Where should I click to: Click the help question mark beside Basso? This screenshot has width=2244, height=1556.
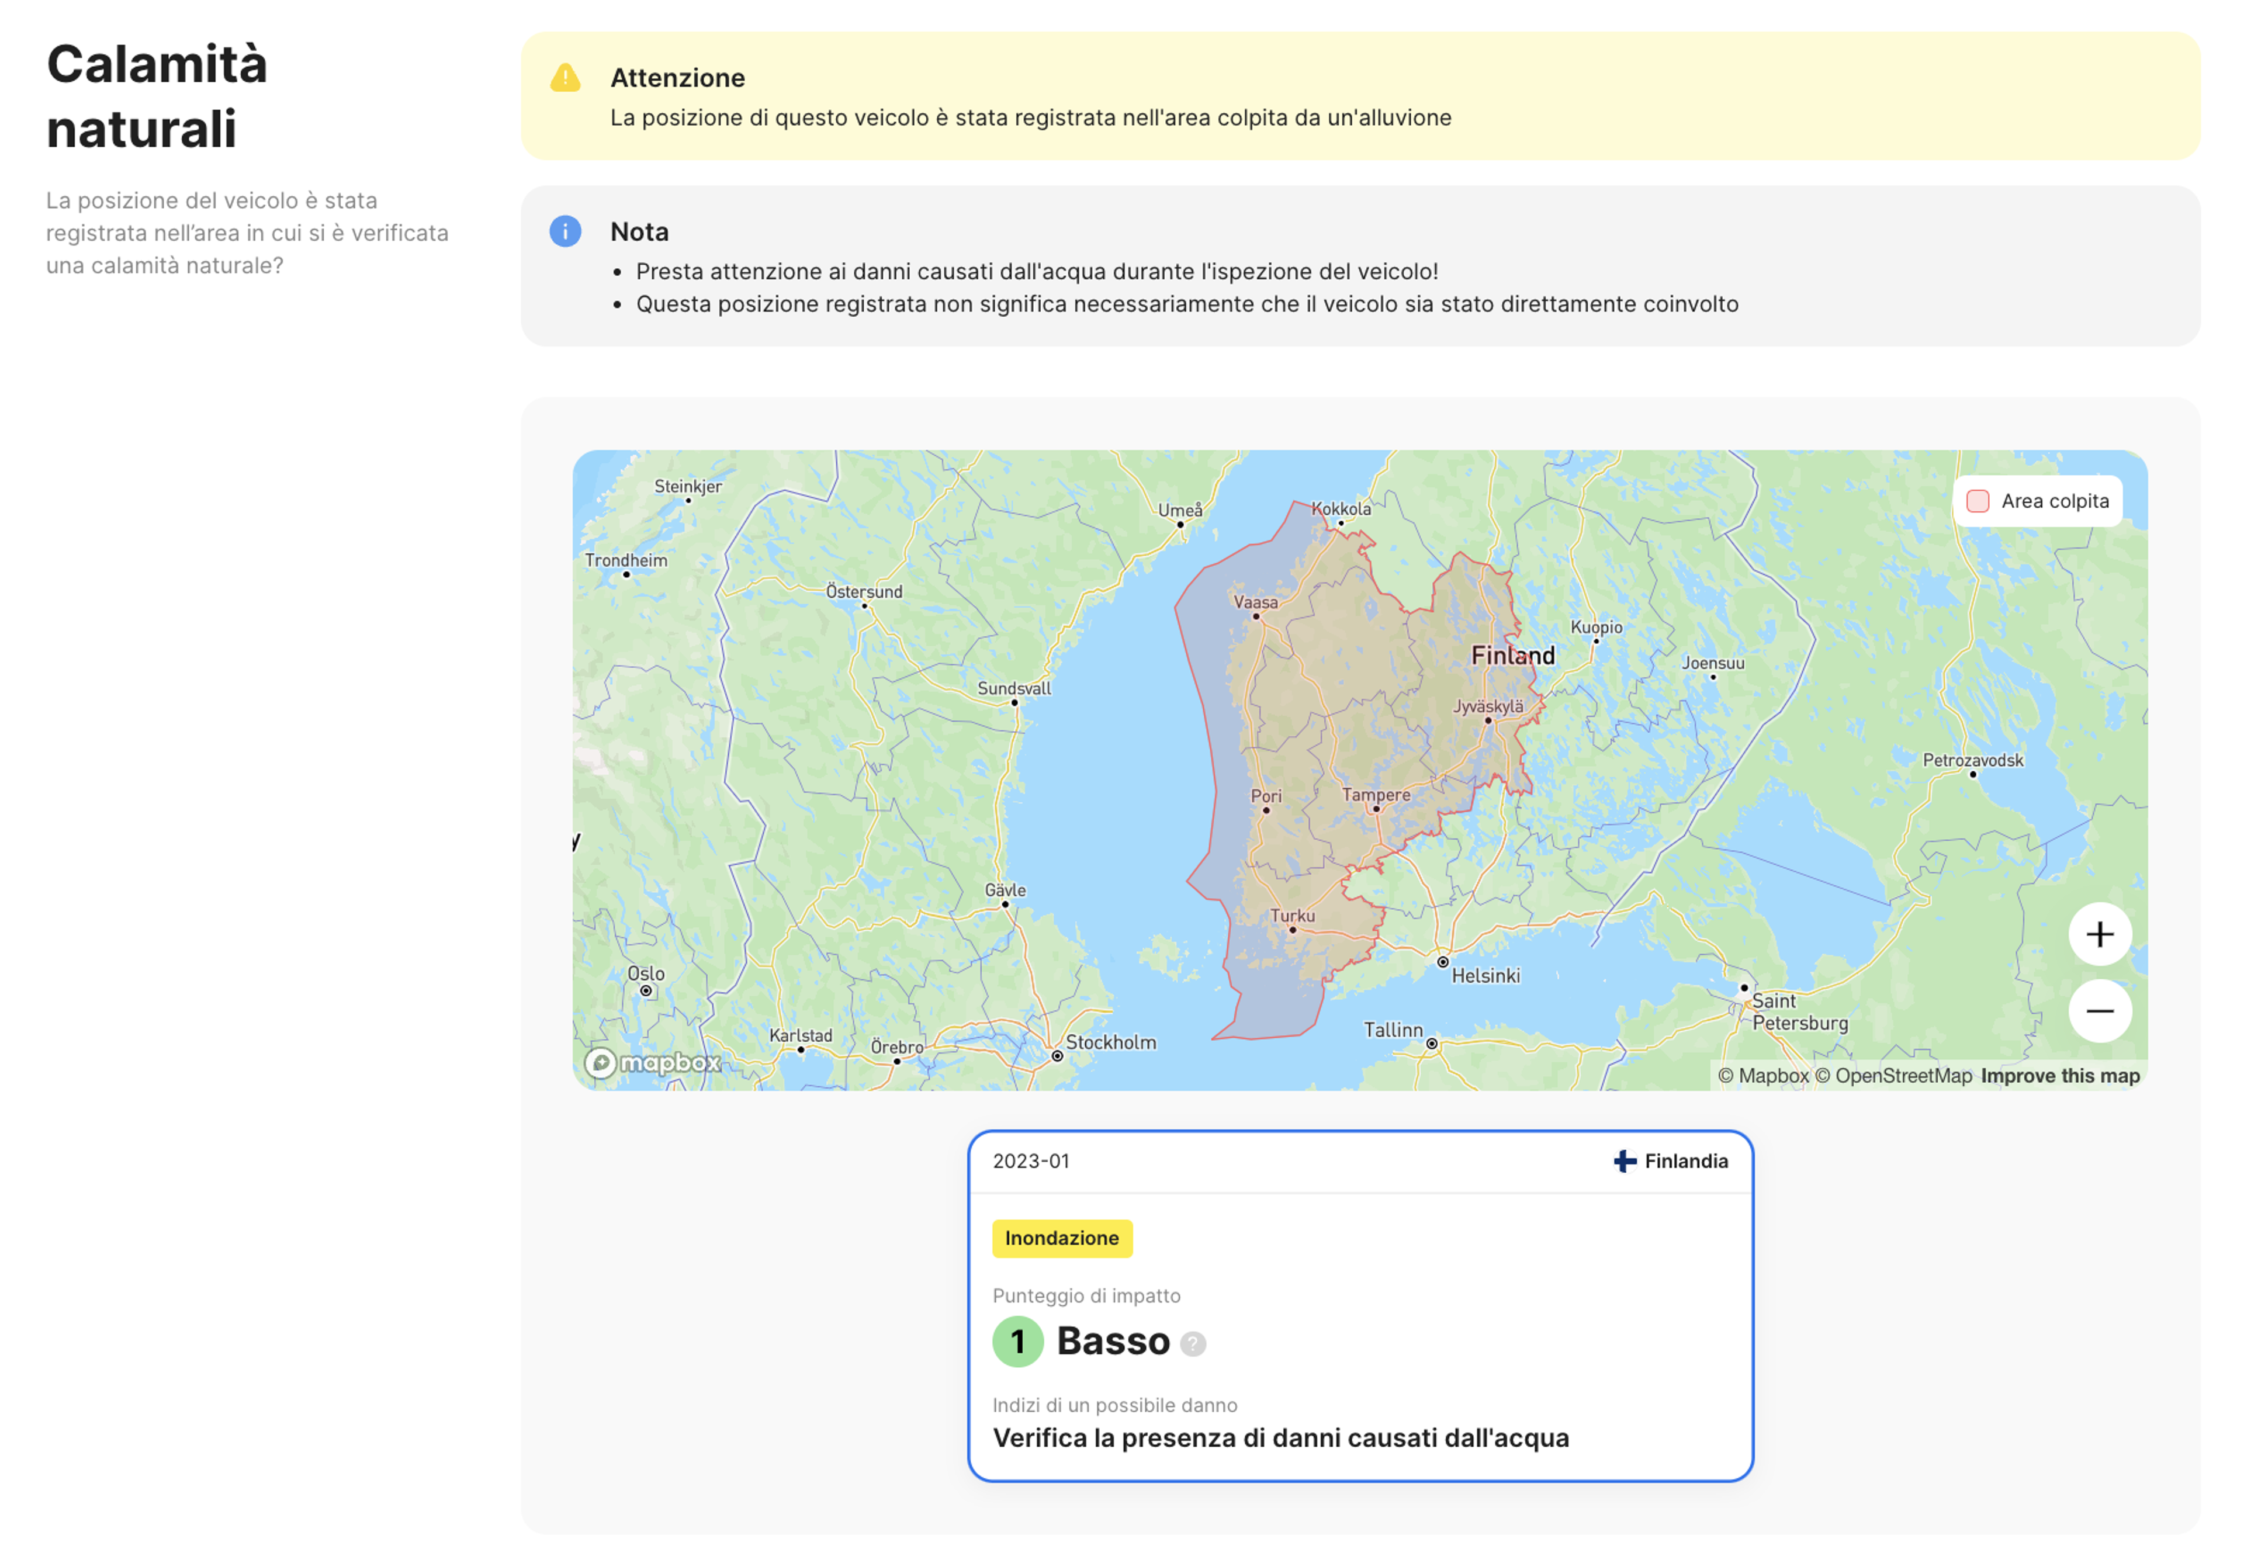point(1192,1343)
